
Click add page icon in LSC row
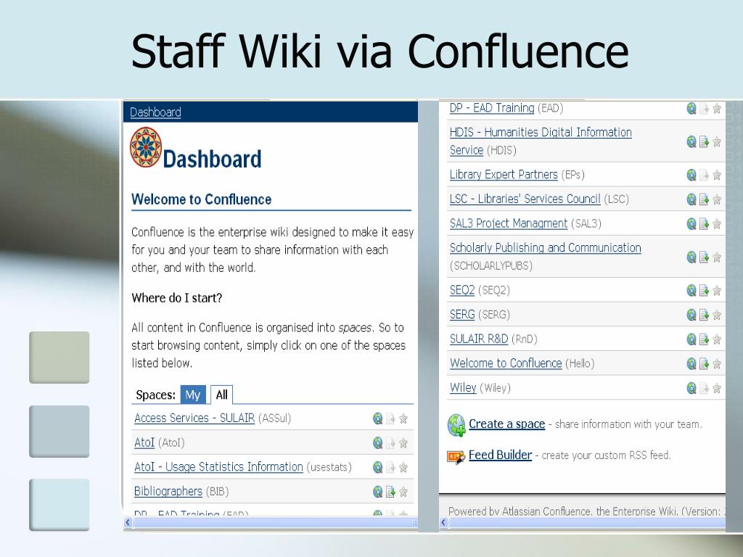[704, 199]
